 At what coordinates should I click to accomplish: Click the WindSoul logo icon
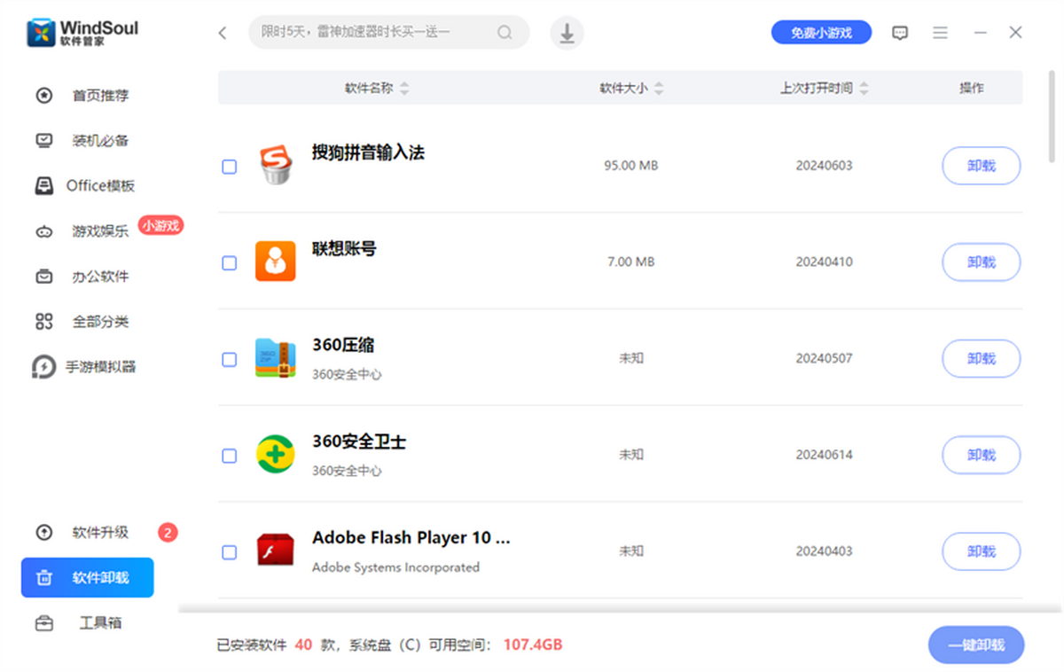(x=41, y=33)
